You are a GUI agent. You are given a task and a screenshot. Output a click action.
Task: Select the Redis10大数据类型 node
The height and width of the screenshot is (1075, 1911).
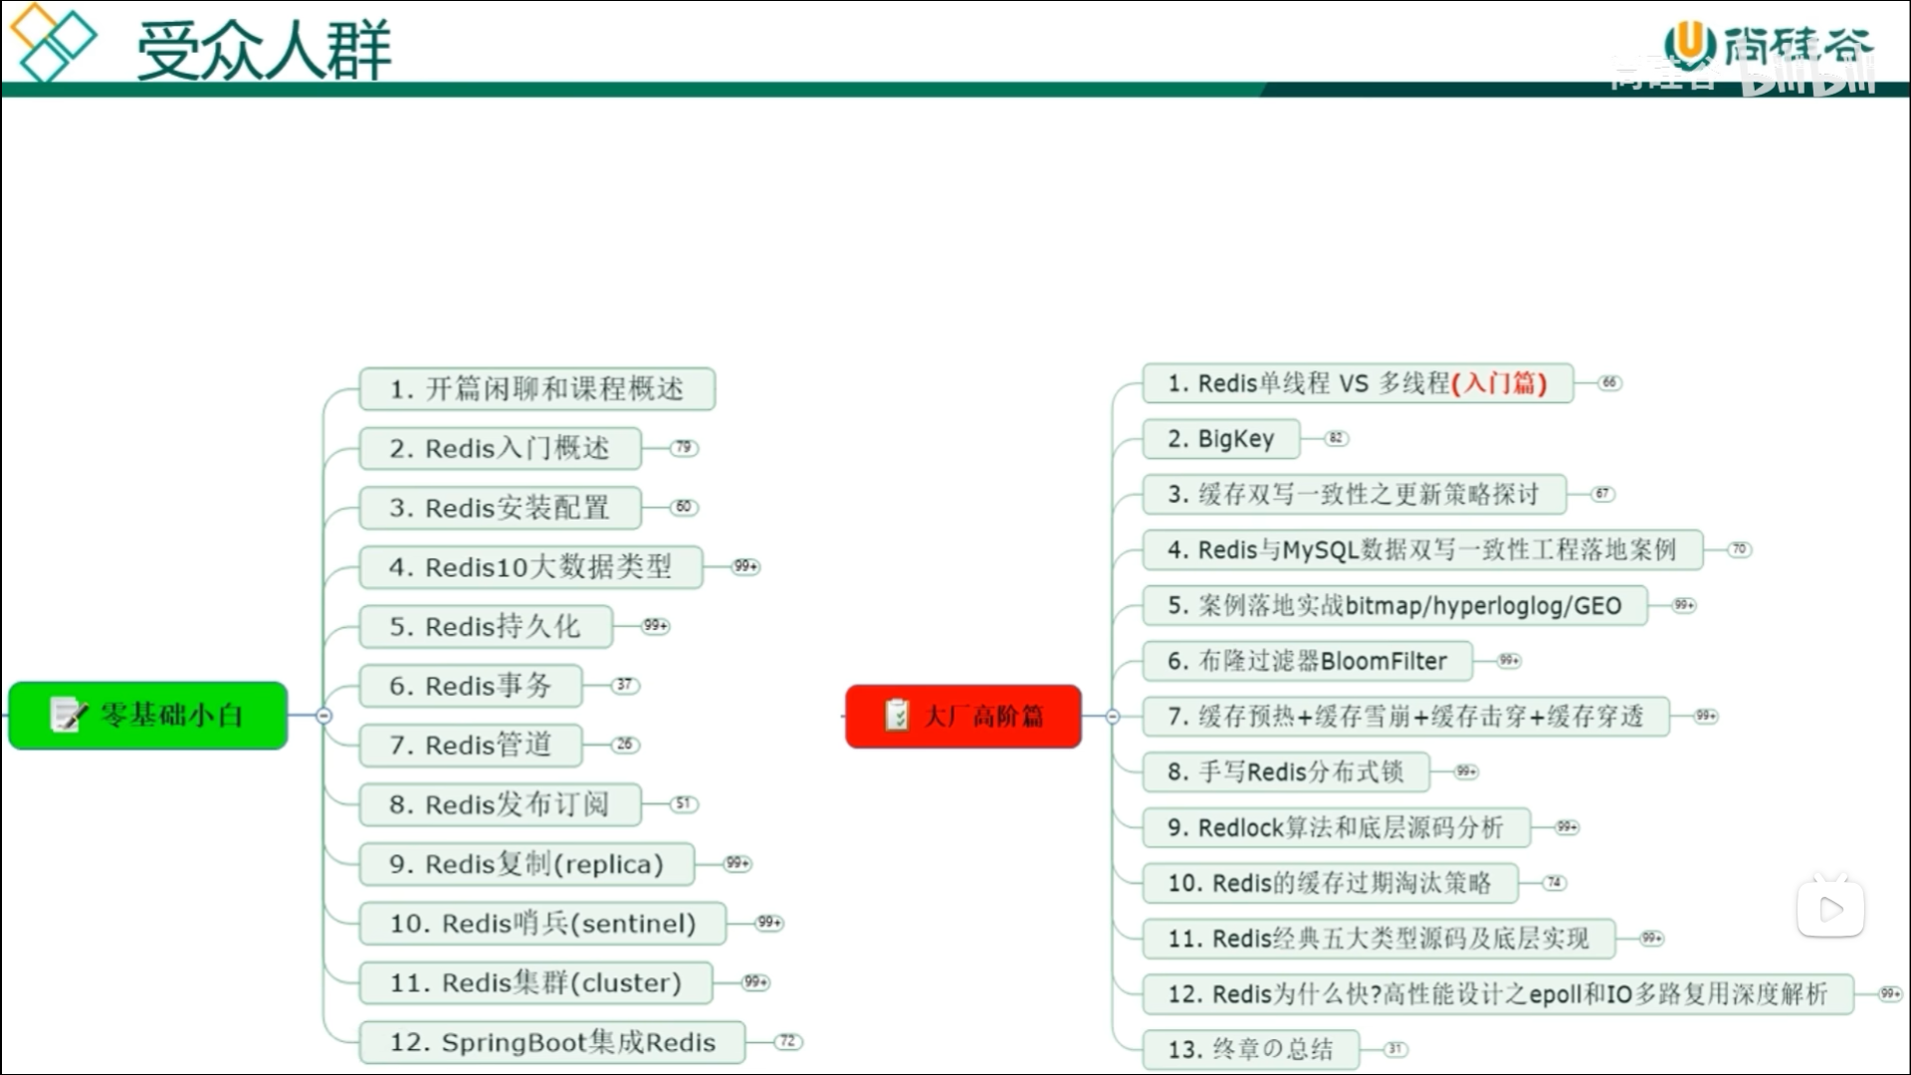point(530,567)
